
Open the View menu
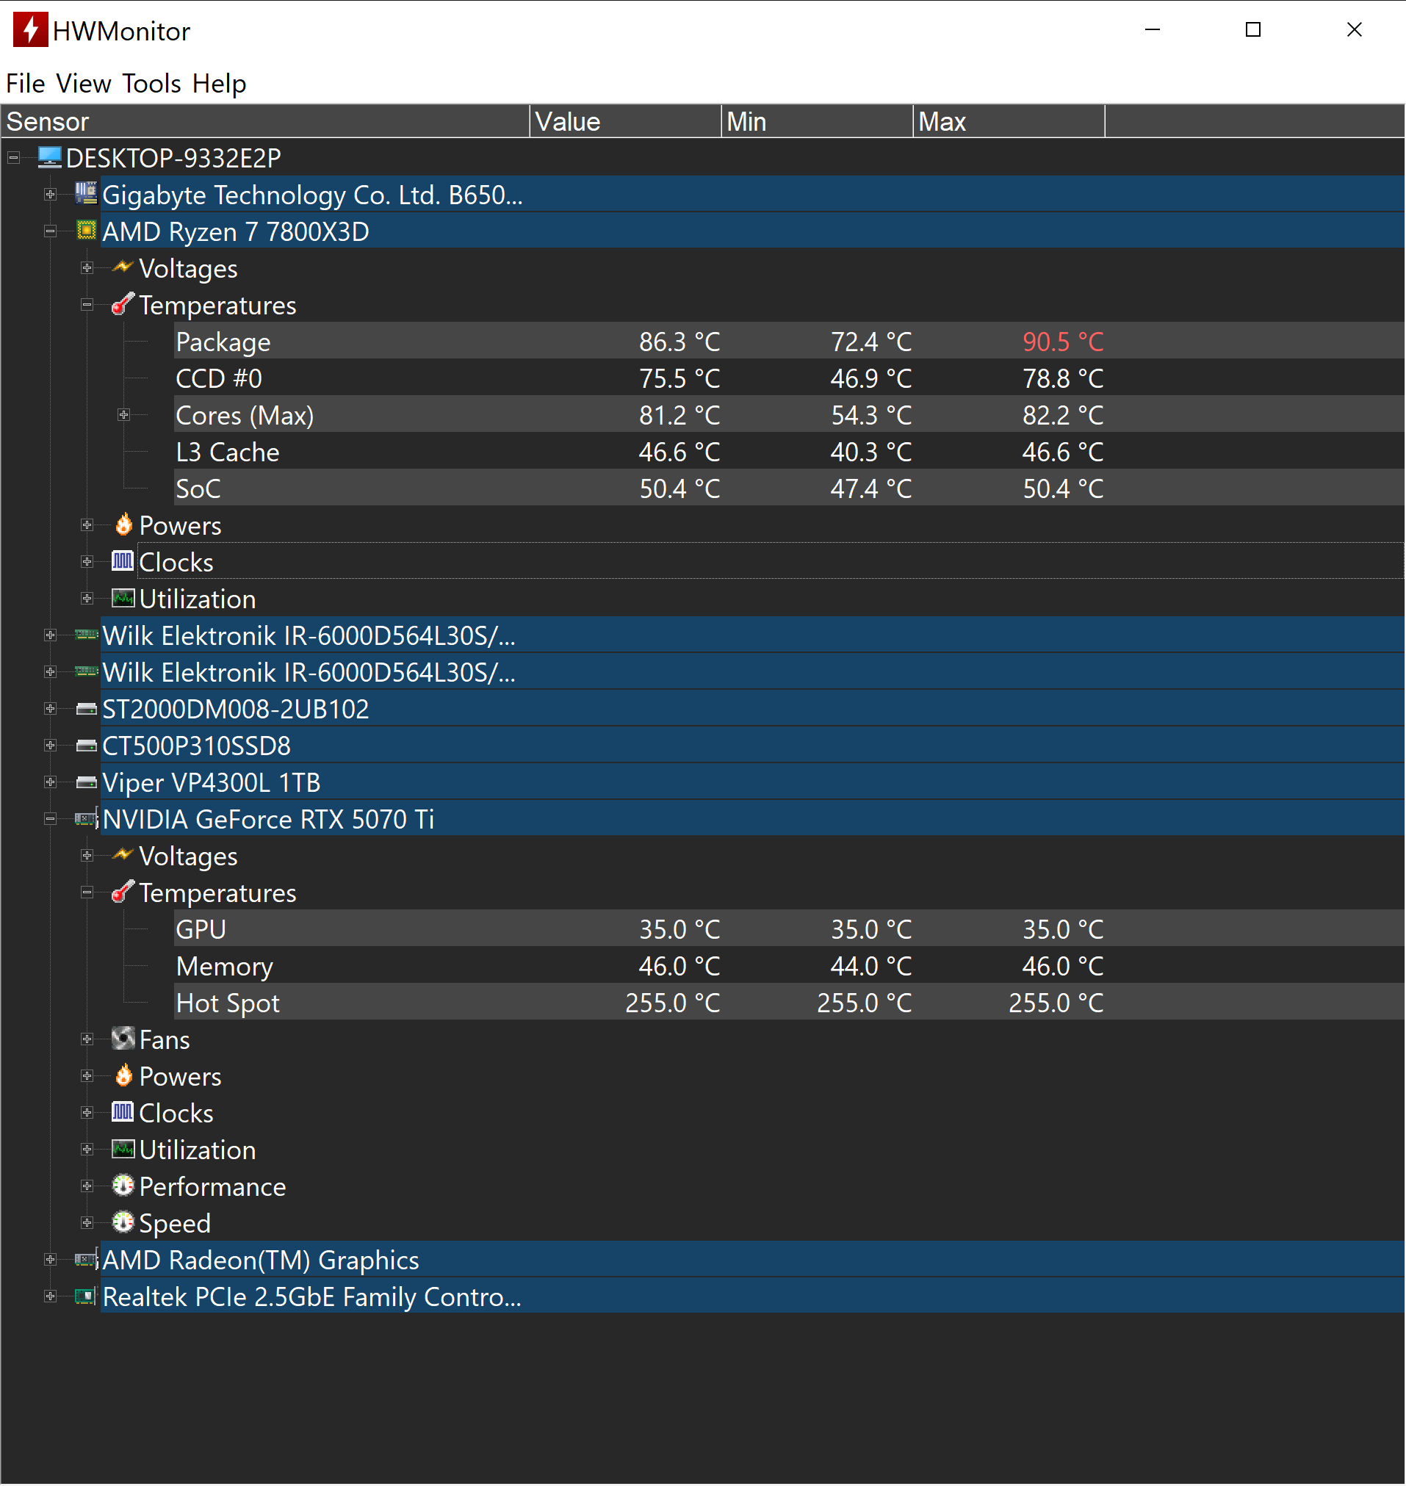coord(84,83)
